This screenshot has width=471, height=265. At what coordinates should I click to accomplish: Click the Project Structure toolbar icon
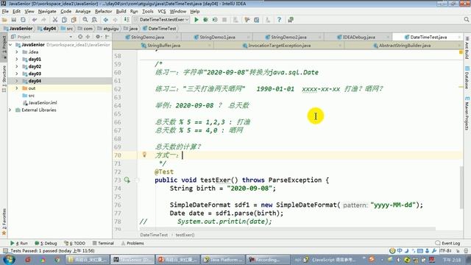coord(257,20)
